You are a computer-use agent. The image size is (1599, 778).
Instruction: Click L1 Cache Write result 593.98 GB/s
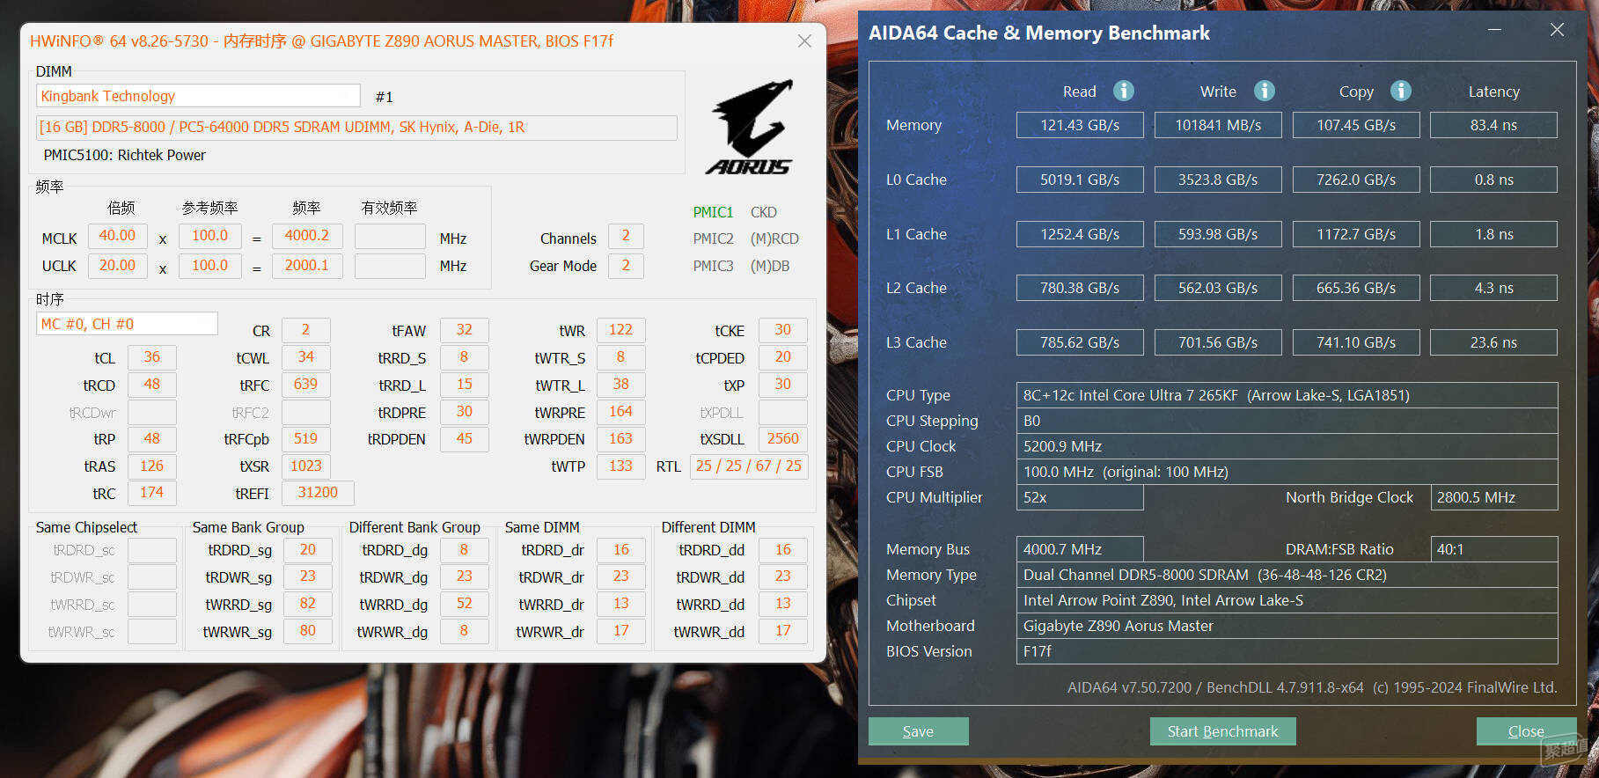pyautogui.click(x=1218, y=234)
